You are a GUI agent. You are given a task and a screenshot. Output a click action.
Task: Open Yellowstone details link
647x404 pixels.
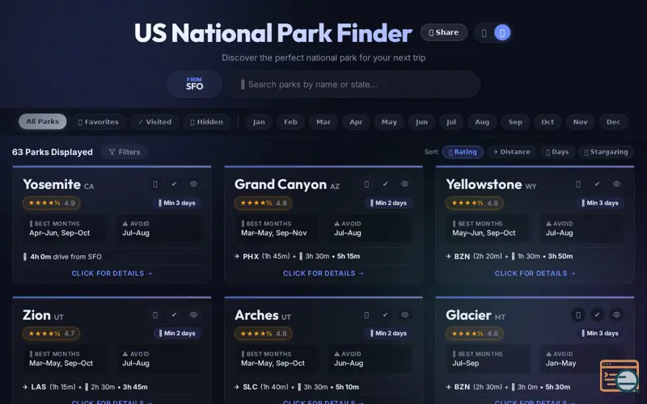click(535, 273)
